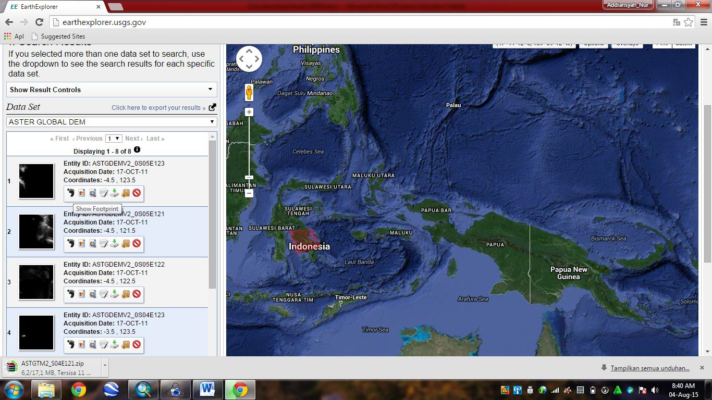Exclude scene ASTGDEMV2_0S04E123 from results
712x400 pixels.
point(137,345)
